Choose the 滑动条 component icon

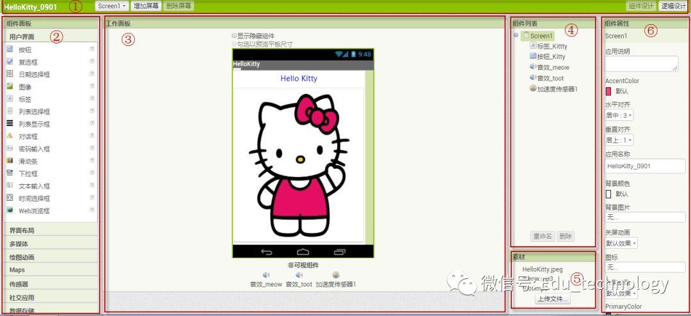10,161
